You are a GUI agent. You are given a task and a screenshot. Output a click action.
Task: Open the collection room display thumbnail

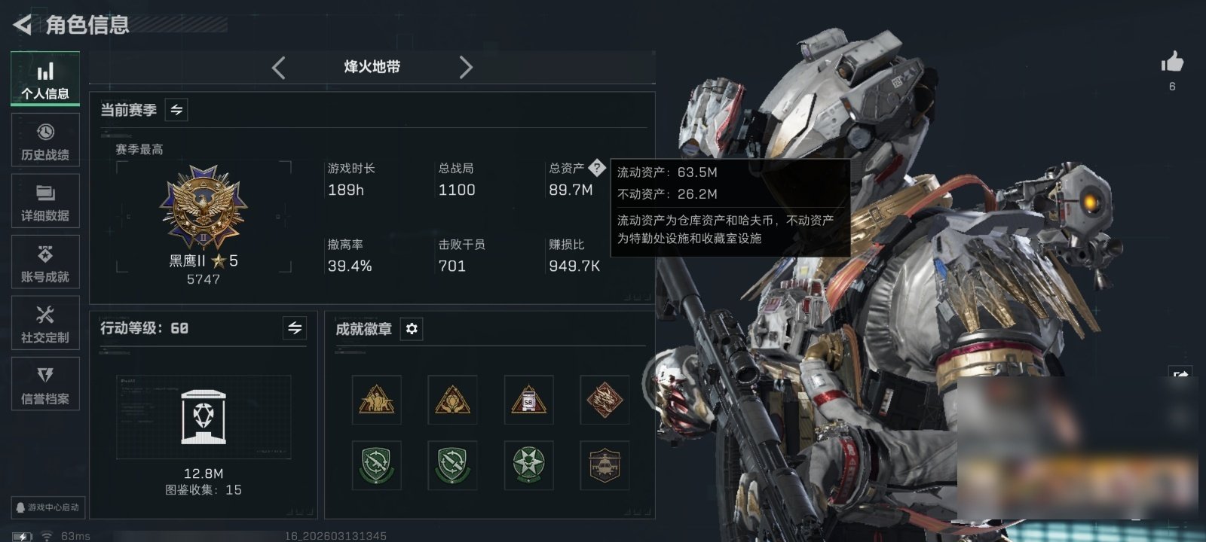(204, 418)
